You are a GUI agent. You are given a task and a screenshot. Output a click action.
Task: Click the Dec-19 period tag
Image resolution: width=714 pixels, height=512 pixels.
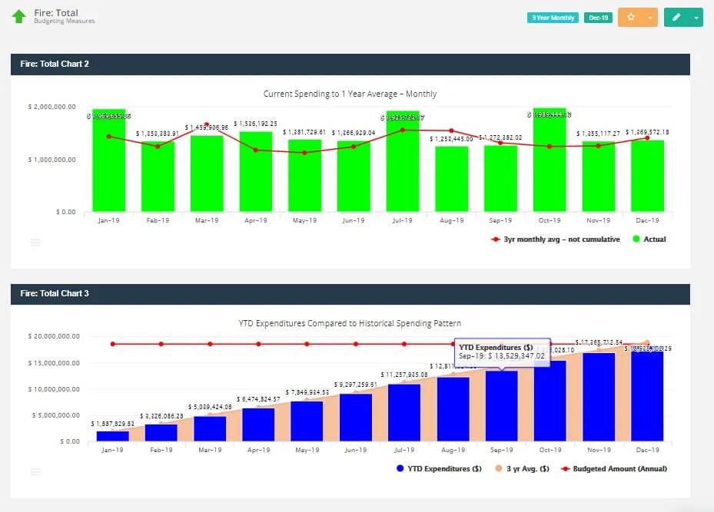pyautogui.click(x=598, y=18)
